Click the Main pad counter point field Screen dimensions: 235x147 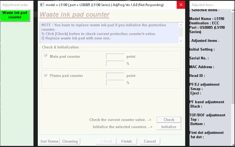[115, 56]
